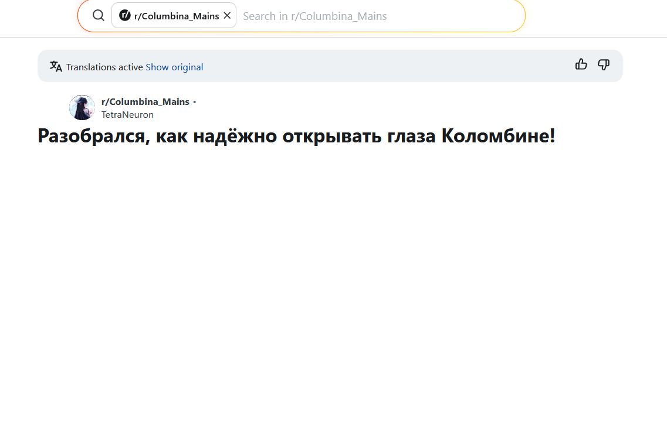Screen dimensions: 667x436
Task: Click 'Show original' to disable the translation
Action: click(x=174, y=67)
